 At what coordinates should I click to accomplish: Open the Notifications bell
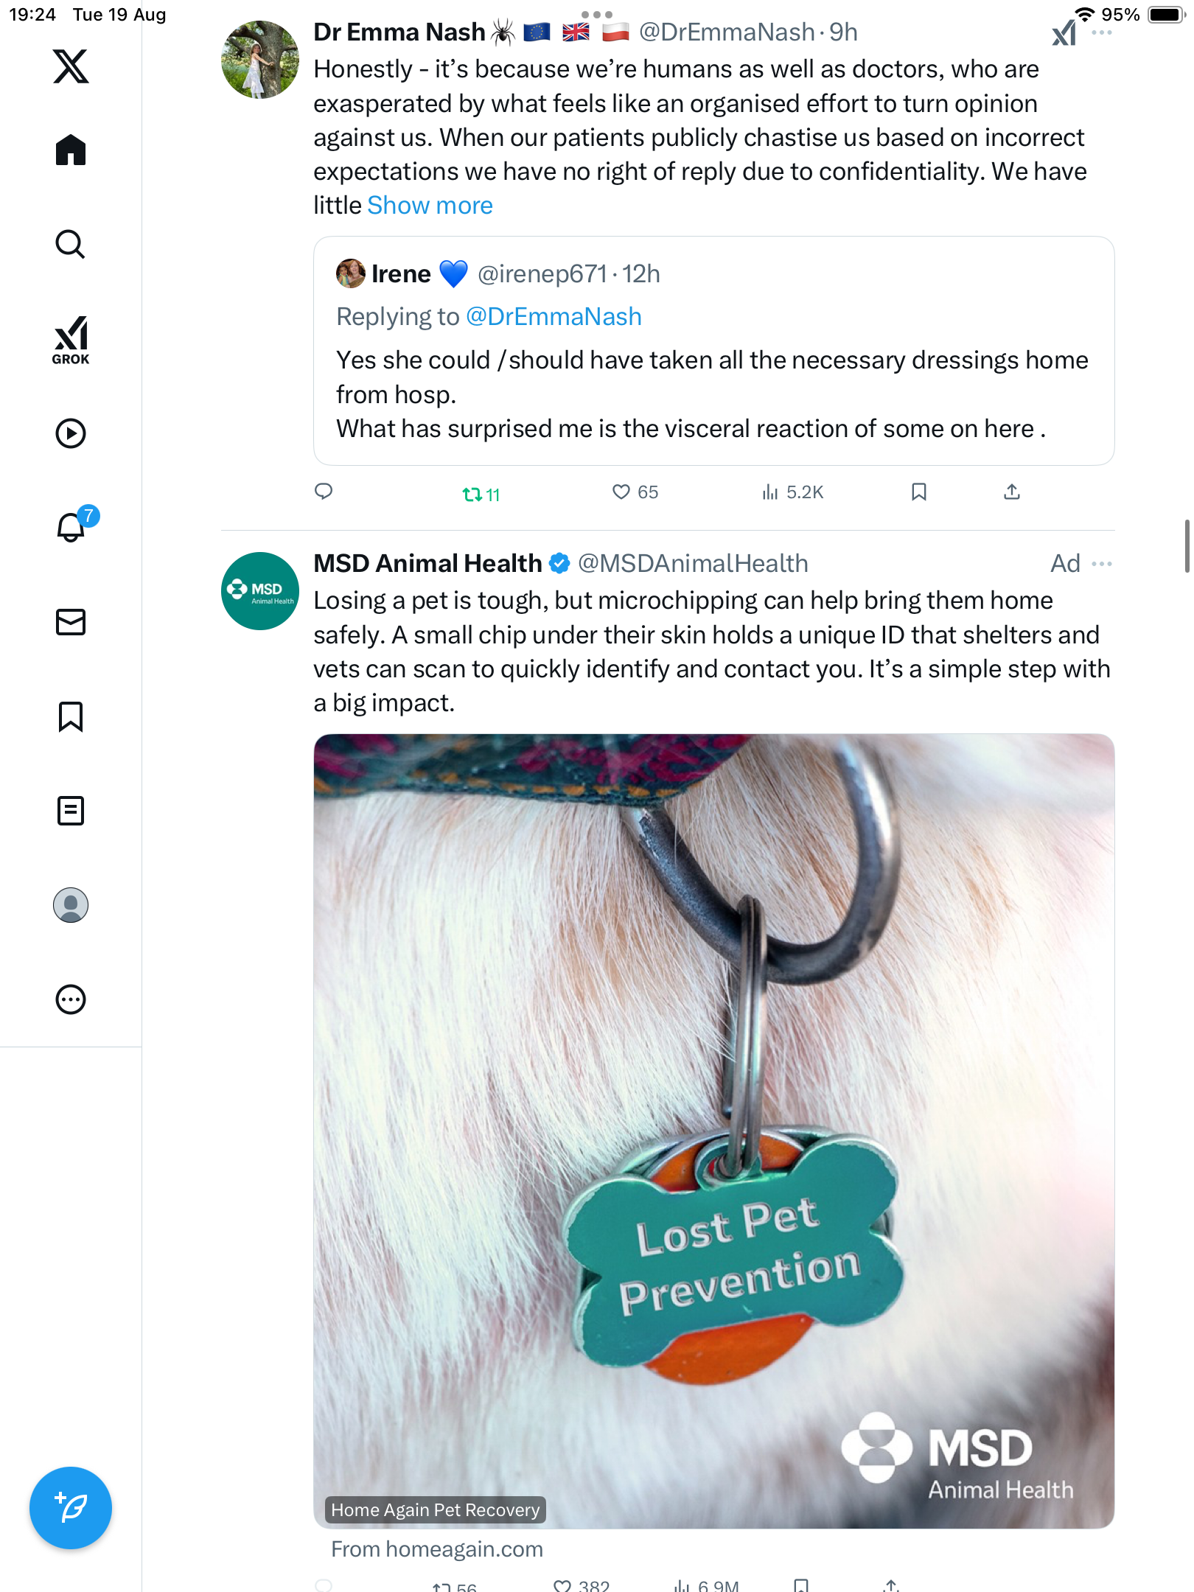[71, 527]
